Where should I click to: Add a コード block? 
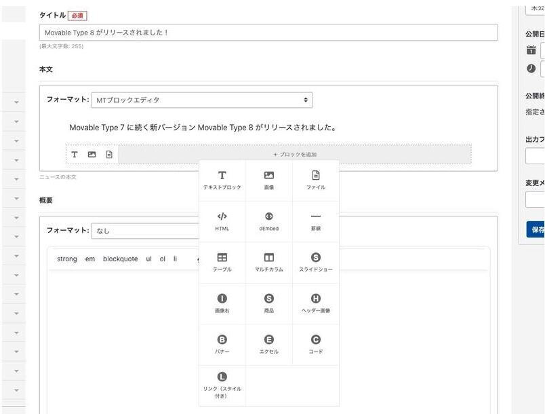pos(316,345)
